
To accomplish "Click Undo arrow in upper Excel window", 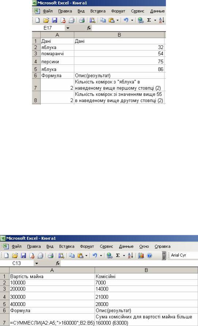I will [126, 20].
